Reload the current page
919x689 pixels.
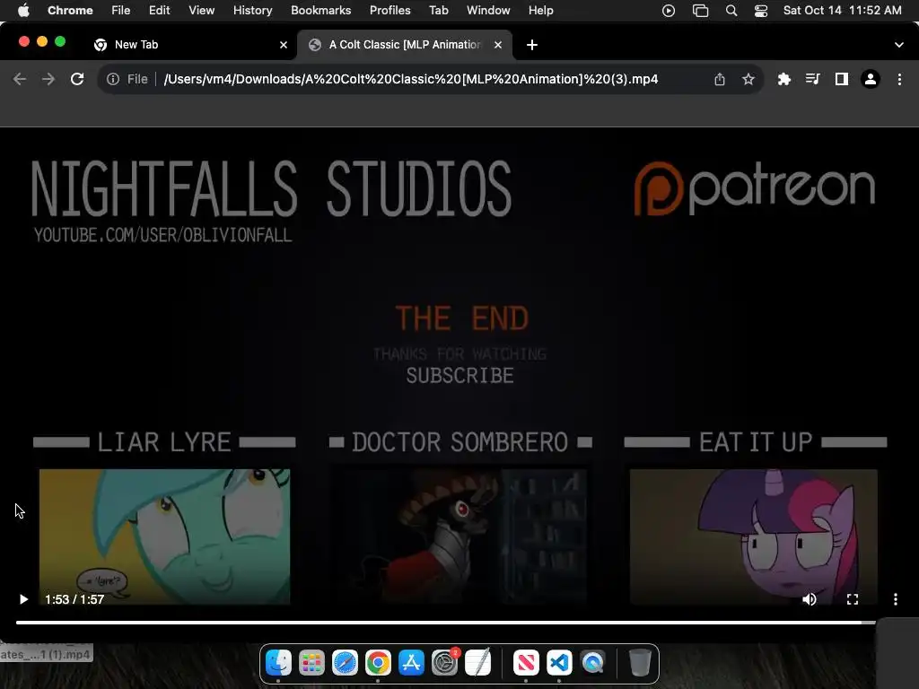click(77, 79)
